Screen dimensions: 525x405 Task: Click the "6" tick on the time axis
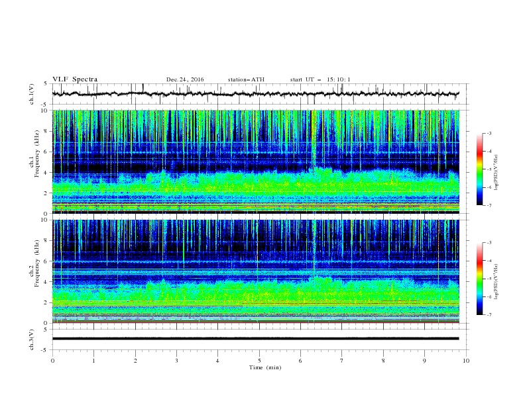[300, 361]
